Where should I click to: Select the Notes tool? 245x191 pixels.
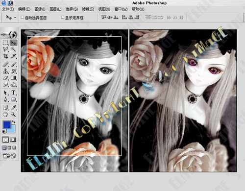point(5,108)
